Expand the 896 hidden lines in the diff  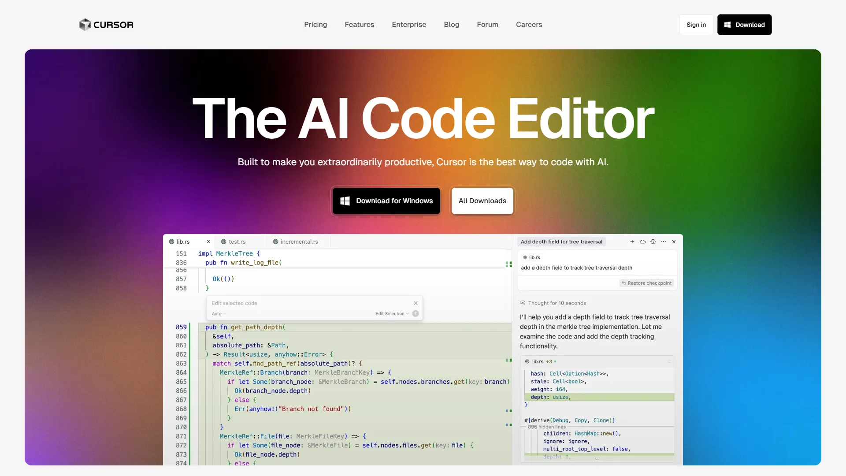click(546, 427)
